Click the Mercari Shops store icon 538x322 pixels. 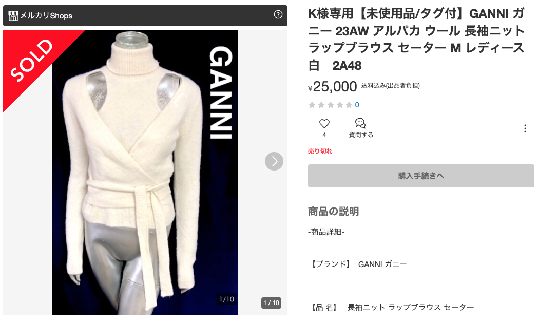coord(13,16)
